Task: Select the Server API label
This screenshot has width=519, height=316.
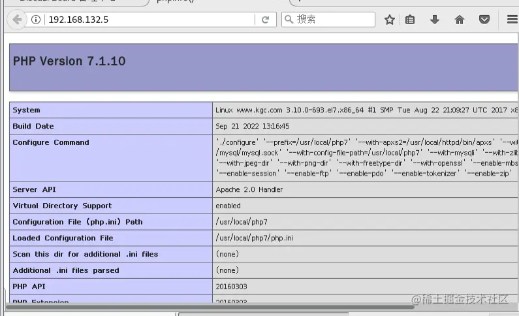Action: 35,189
